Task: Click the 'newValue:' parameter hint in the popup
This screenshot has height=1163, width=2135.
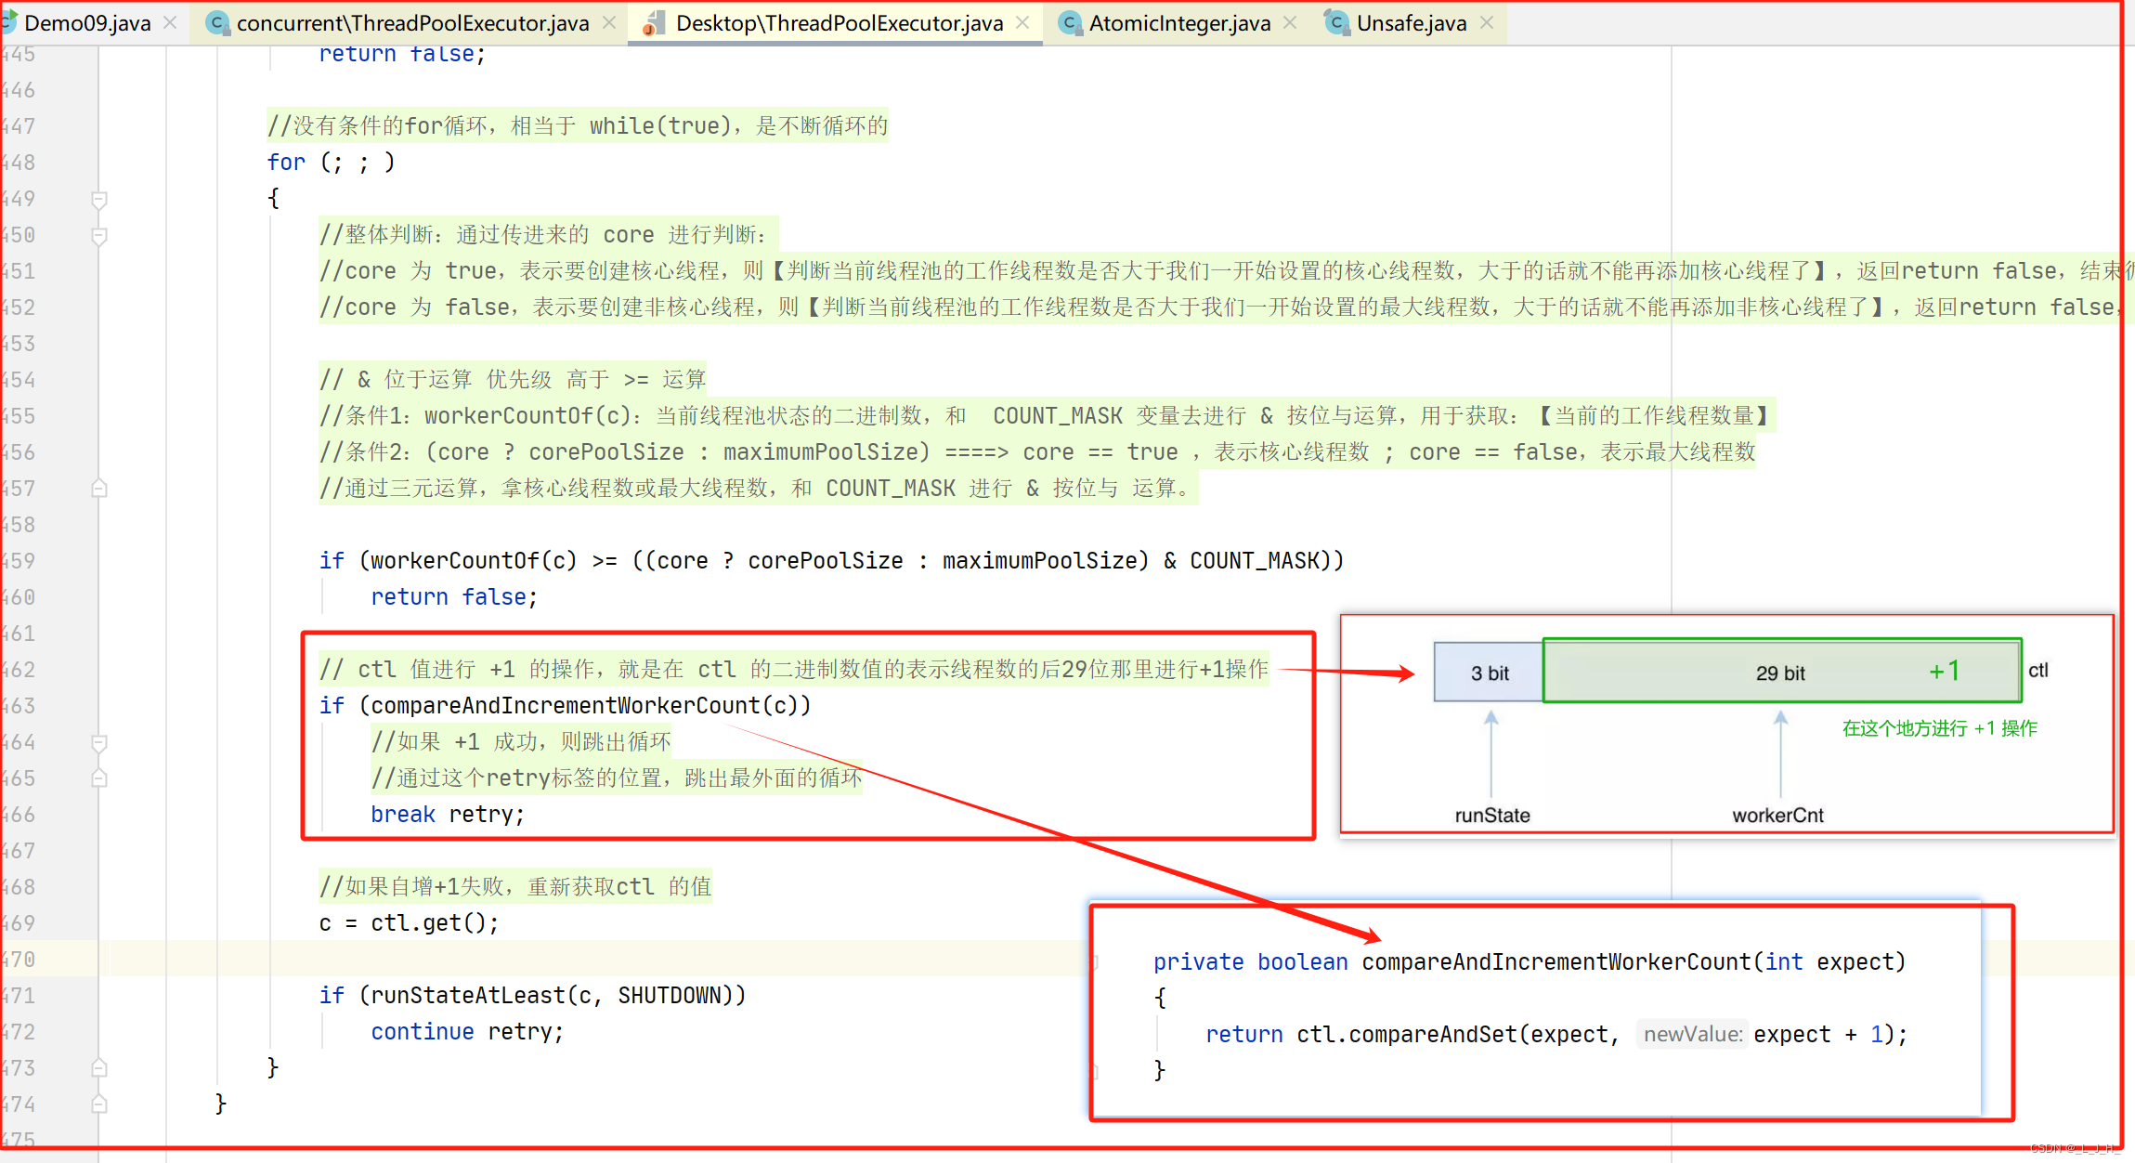Action: click(1693, 1035)
